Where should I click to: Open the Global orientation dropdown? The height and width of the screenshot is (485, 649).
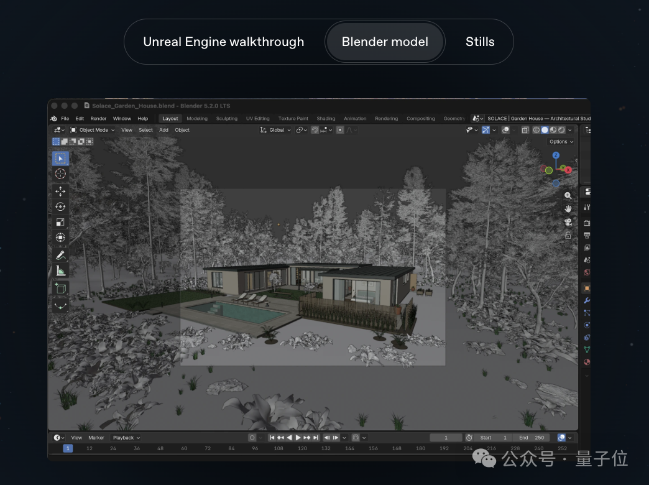pos(275,130)
